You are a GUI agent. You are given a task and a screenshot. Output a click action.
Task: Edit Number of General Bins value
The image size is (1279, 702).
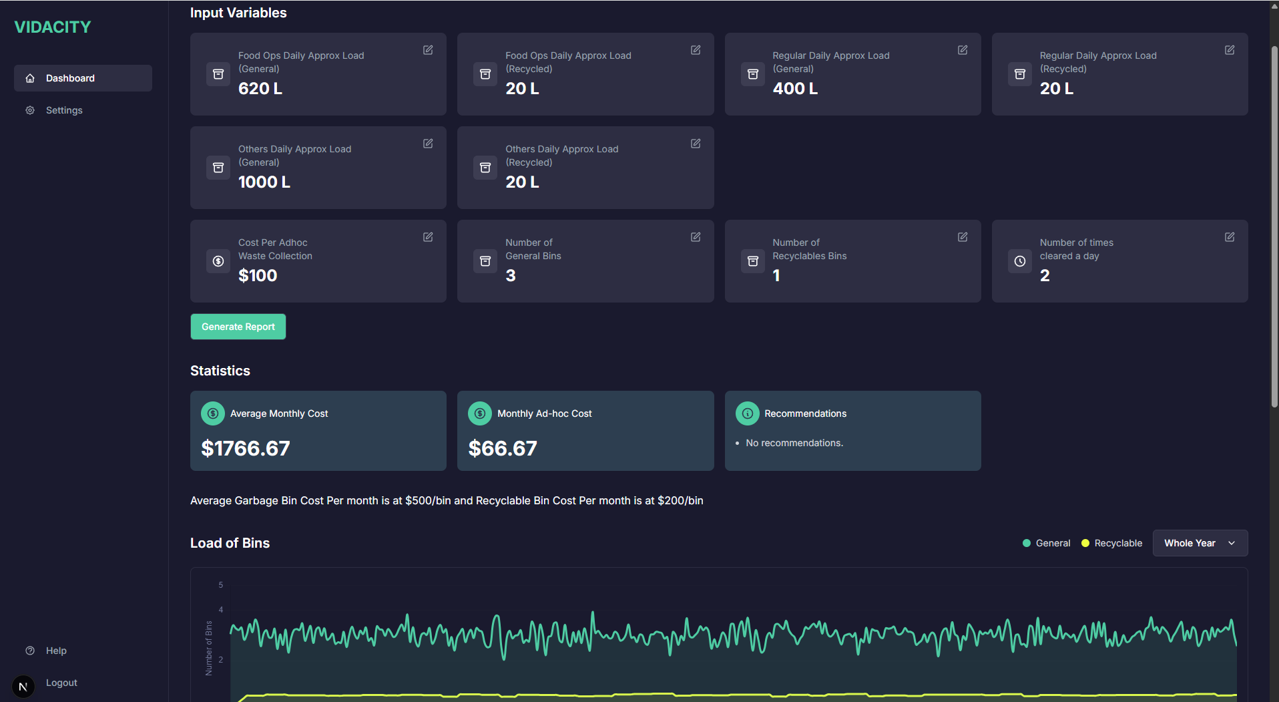(x=696, y=237)
